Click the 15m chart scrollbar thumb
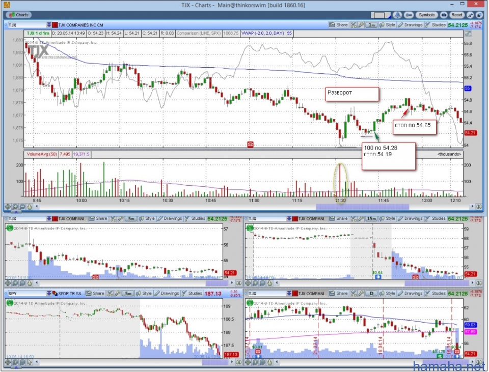This screenshot has height=372, width=489. coord(437,283)
